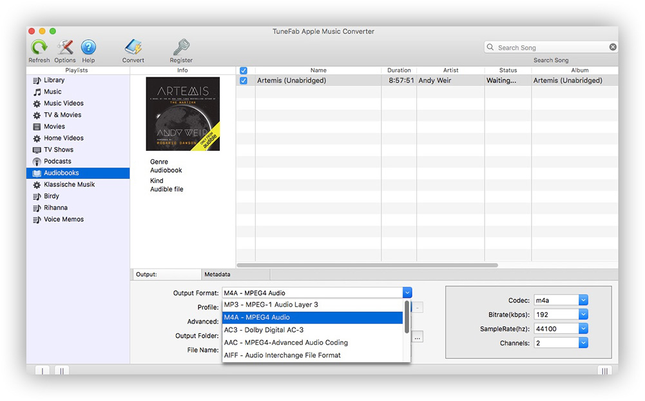645x401 pixels.
Task: Click the Refresh icon in the toolbar
Action: [x=39, y=47]
